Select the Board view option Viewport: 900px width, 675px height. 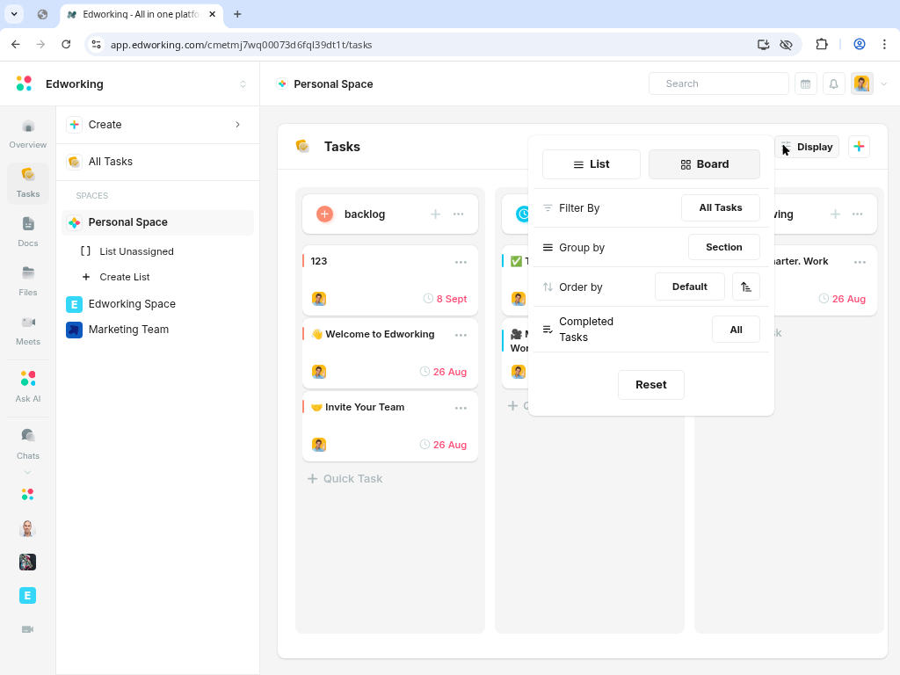pos(704,164)
